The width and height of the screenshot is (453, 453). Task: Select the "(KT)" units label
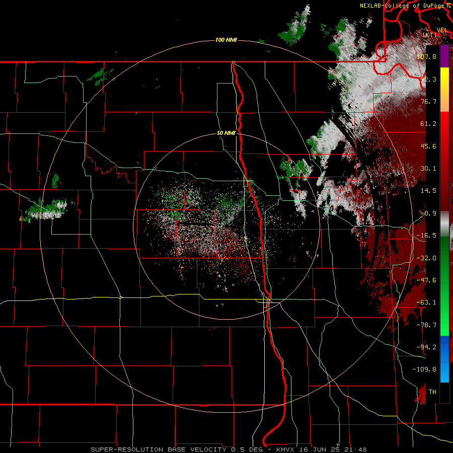click(x=430, y=35)
